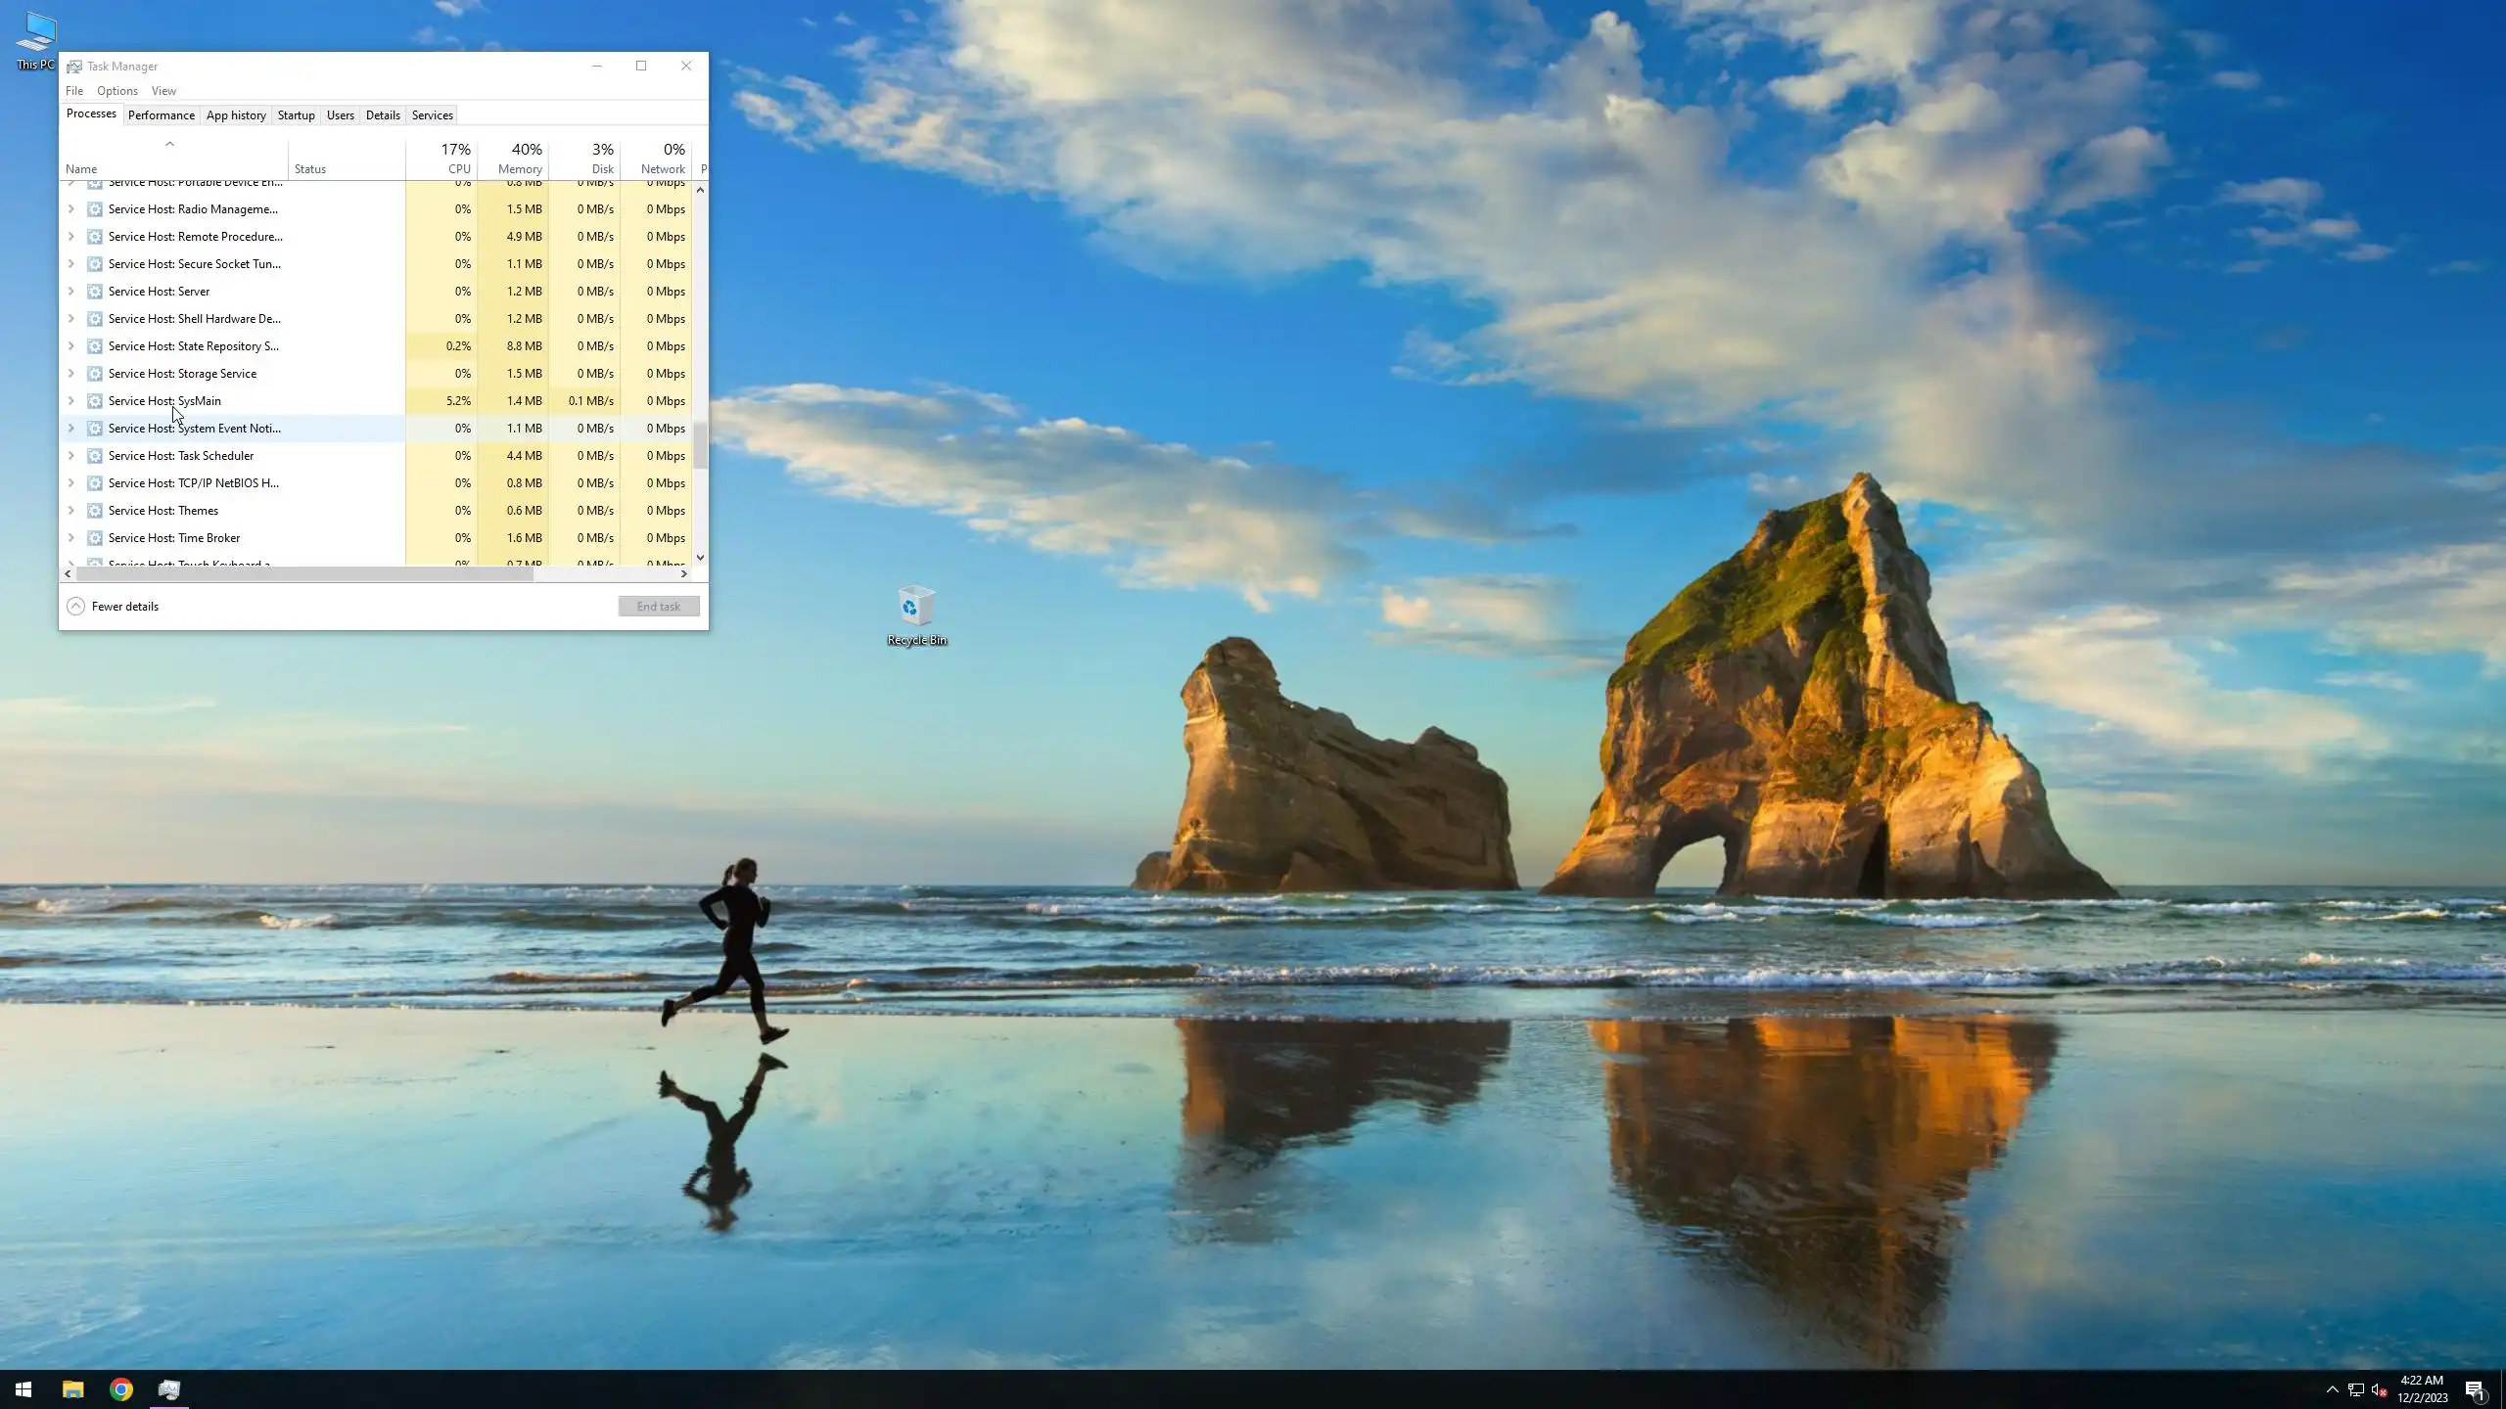
Task: Click the volume icon in system tray
Action: tap(2379, 1390)
